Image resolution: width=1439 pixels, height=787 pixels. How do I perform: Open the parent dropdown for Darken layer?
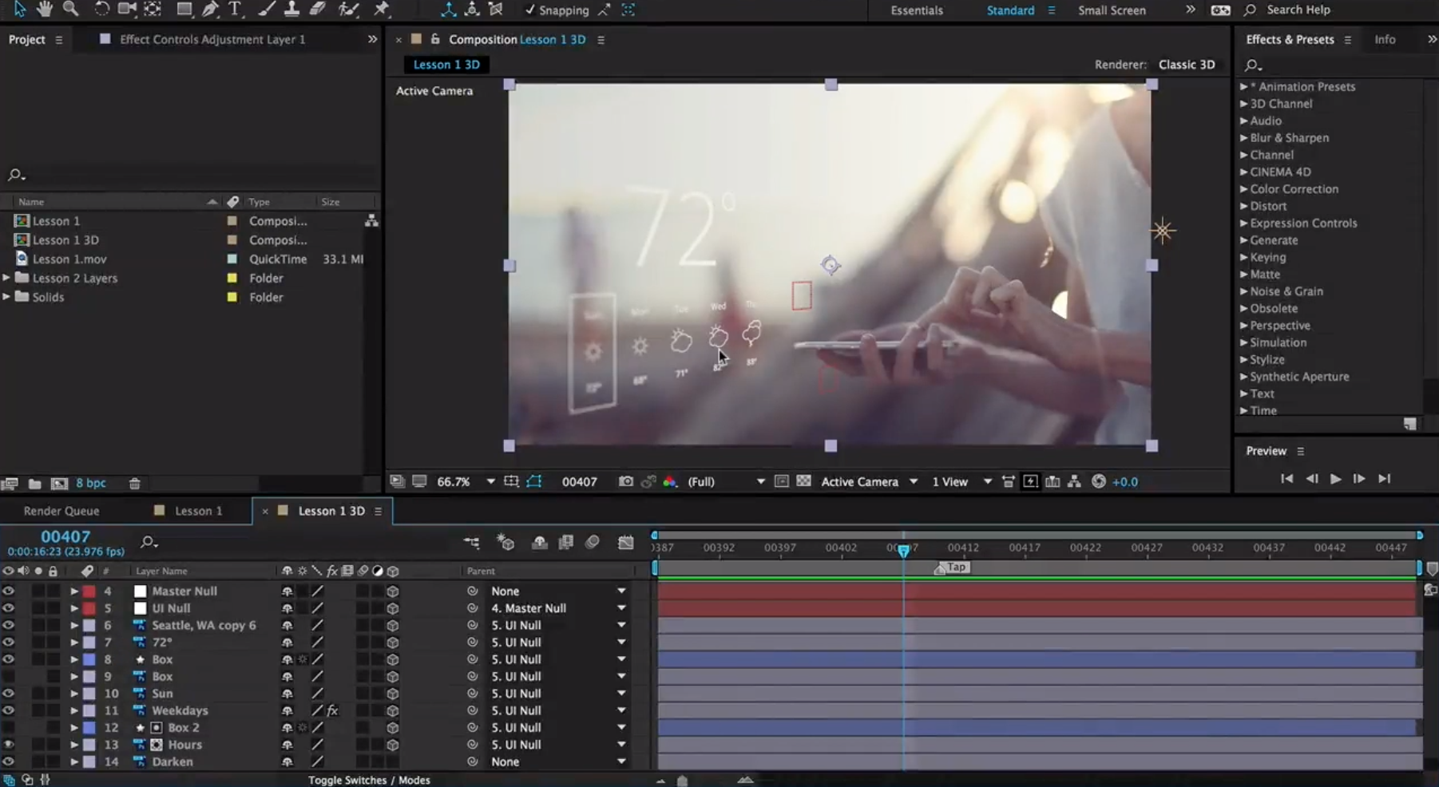click(x=620, y=762)
